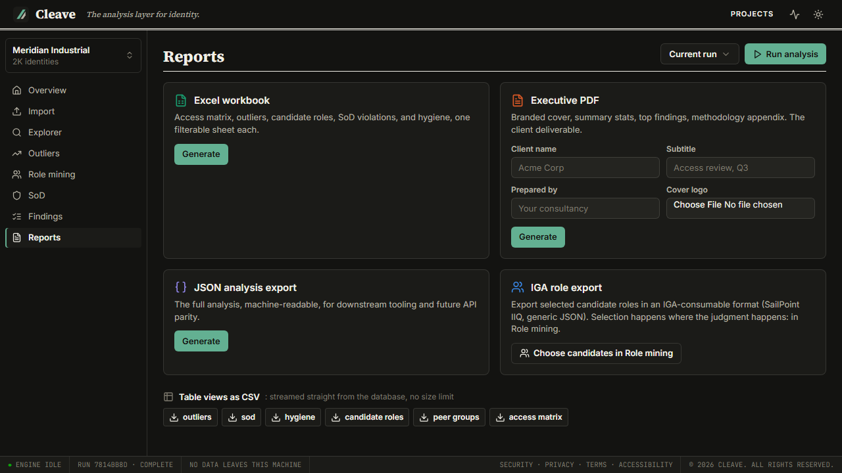
Task: Click Run analysis button
Action: tap(785, 54)
